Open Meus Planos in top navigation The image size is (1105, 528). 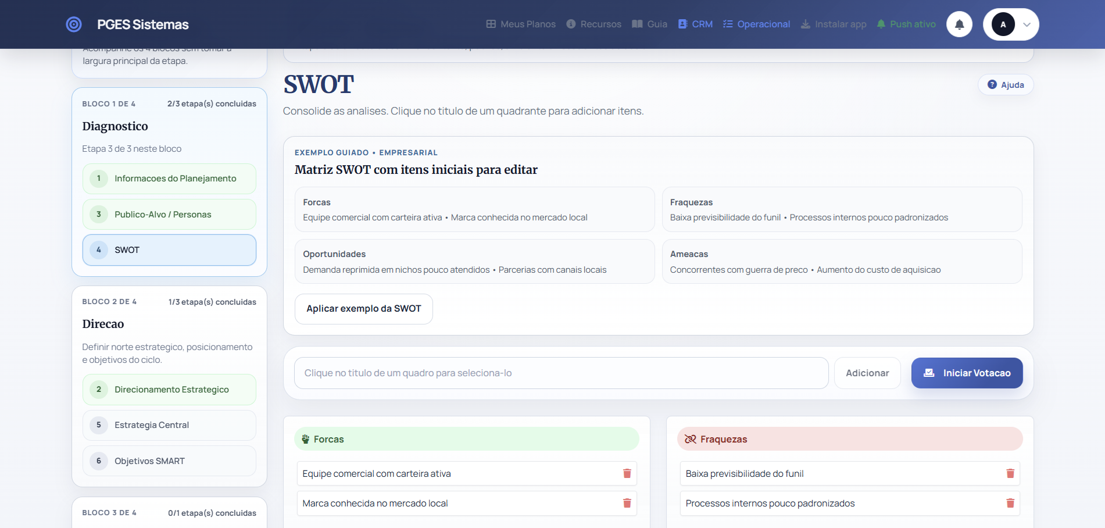point(521,24)
